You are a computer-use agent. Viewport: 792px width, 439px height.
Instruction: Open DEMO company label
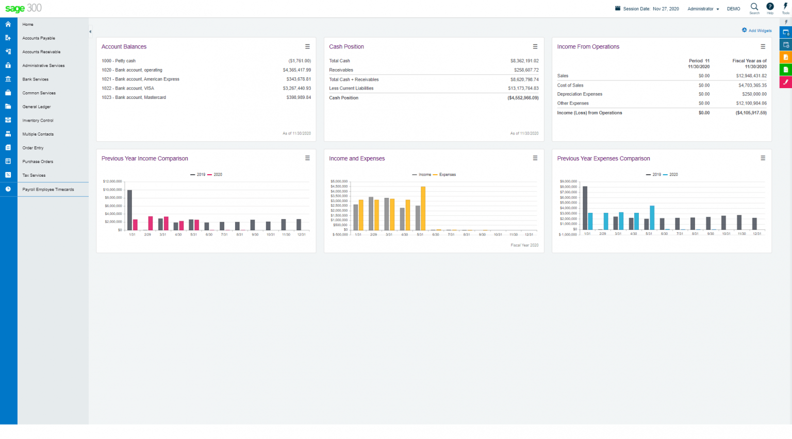[733, 9]
